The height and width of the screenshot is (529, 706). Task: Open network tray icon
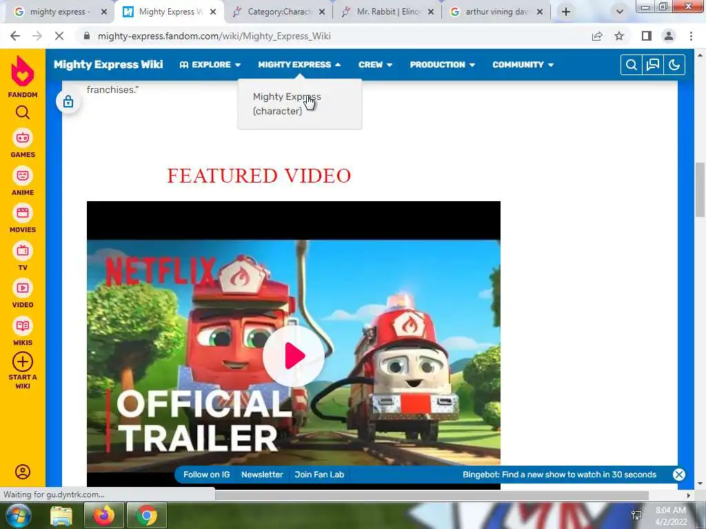636,515
